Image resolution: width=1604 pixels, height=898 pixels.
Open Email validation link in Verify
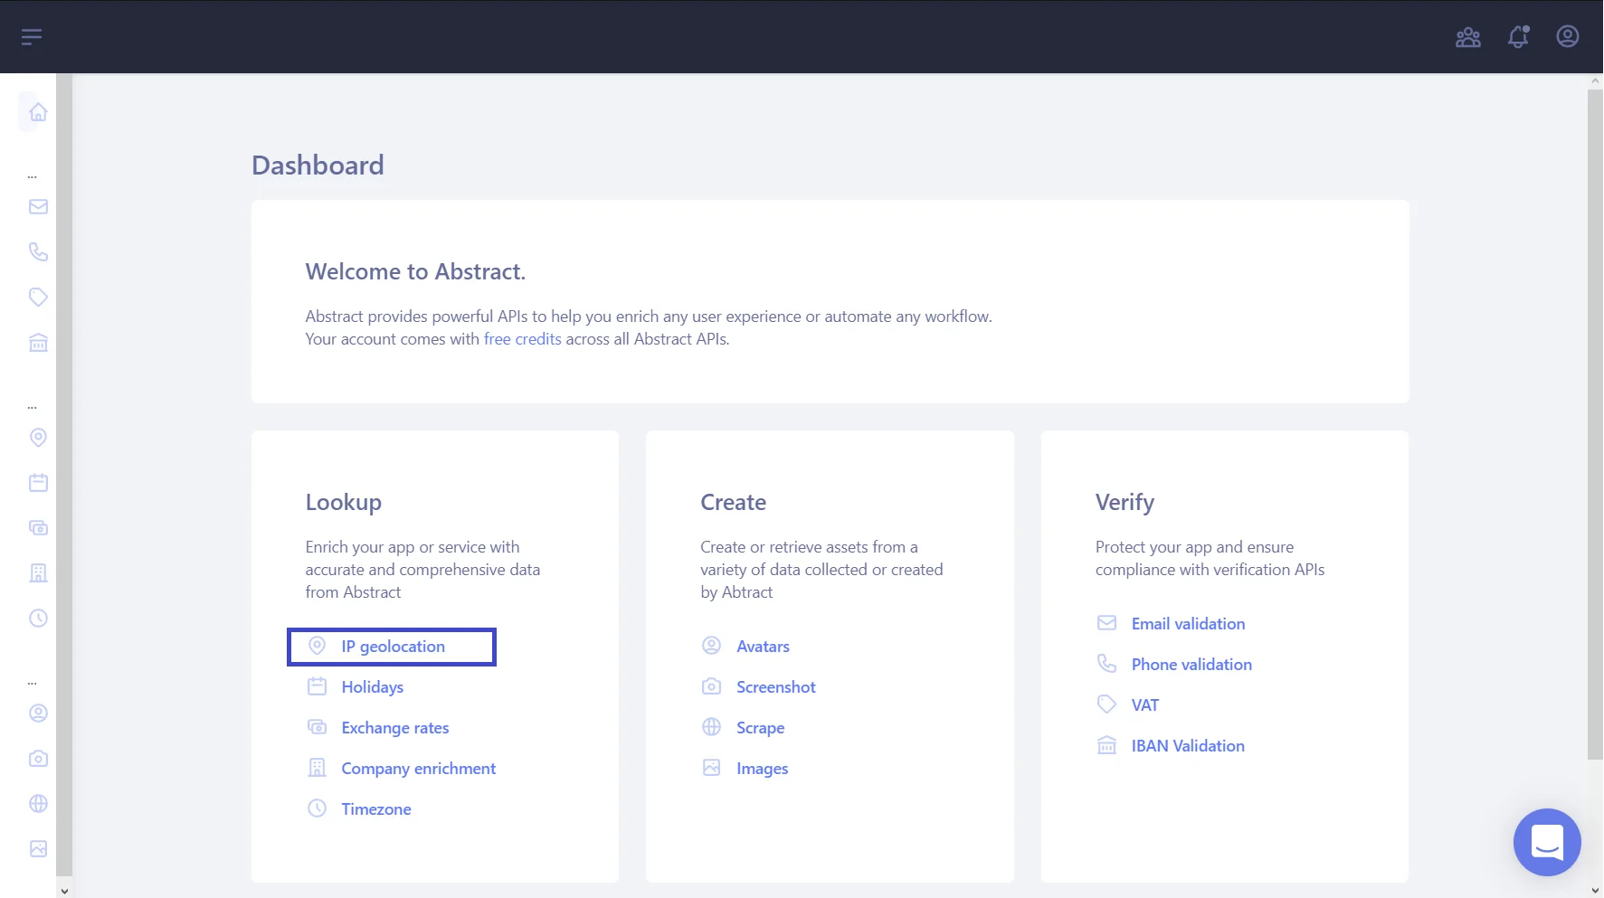pos(1188,624)
